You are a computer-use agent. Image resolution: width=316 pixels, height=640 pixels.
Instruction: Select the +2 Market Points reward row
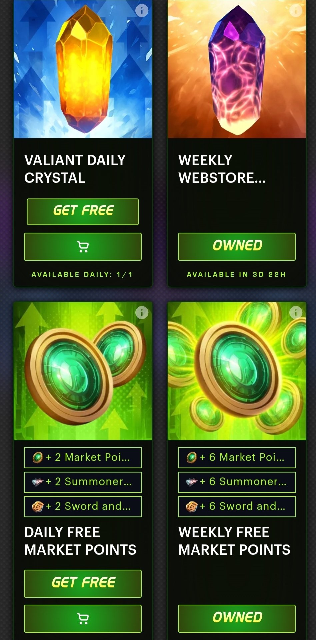click(x=83, y=458)
